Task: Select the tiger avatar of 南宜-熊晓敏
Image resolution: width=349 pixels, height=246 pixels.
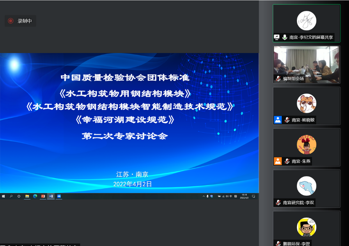Action: click(x=306, y=103)
